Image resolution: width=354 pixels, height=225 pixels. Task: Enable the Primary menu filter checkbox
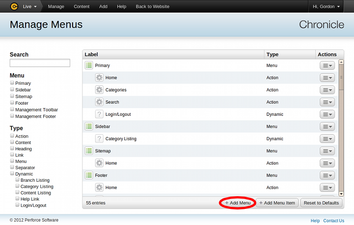point(12,83)
